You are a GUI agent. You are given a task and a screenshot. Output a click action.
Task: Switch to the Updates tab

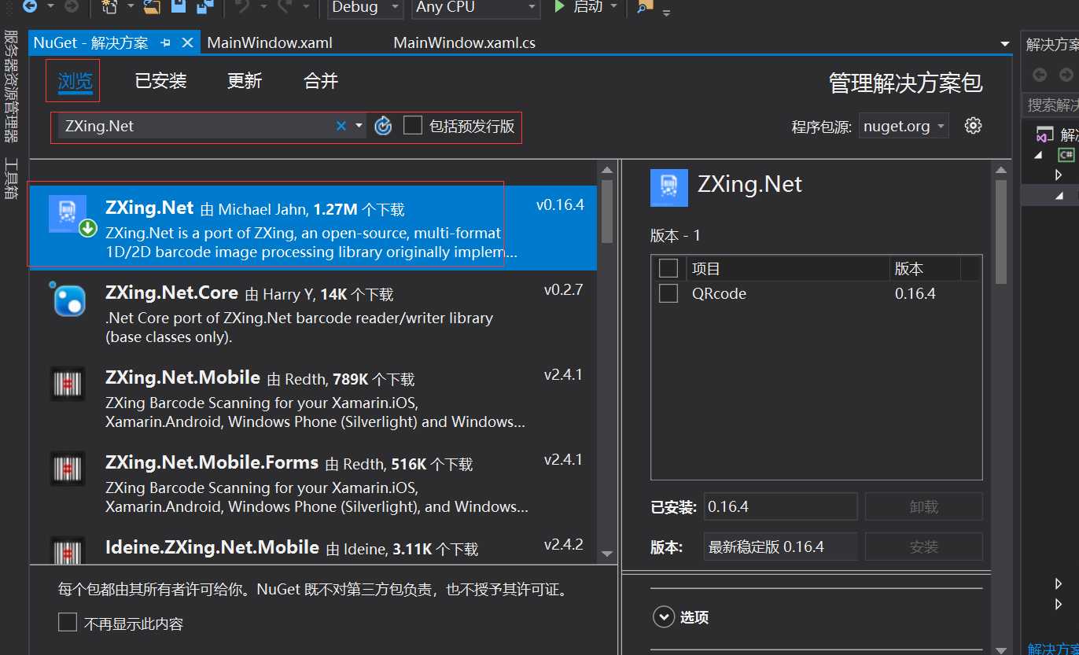pos(245,80)
